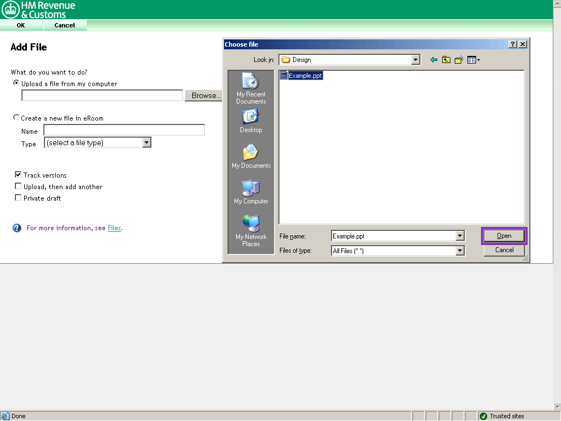Expand the Look in folder dropdown
This screenshot has height=421, width=561.
415,60
